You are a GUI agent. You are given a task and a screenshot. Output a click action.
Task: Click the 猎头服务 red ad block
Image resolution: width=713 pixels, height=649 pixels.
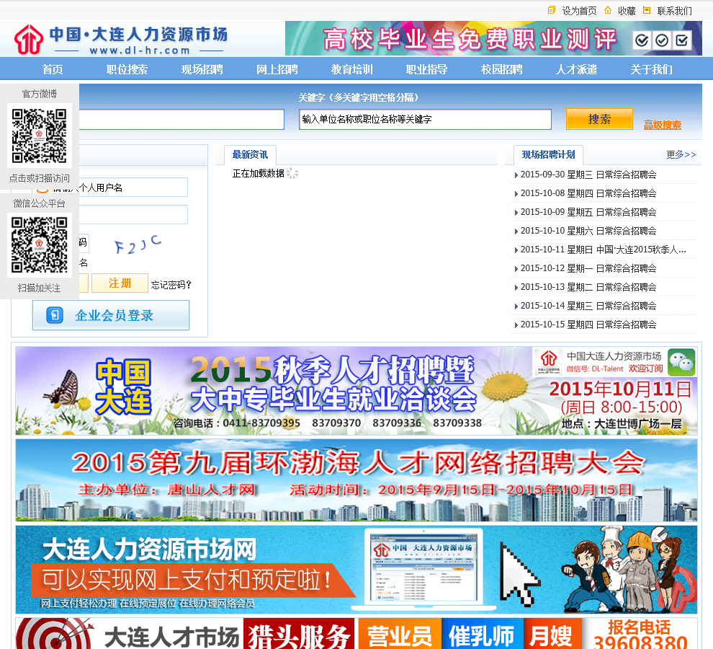point(299,634)
